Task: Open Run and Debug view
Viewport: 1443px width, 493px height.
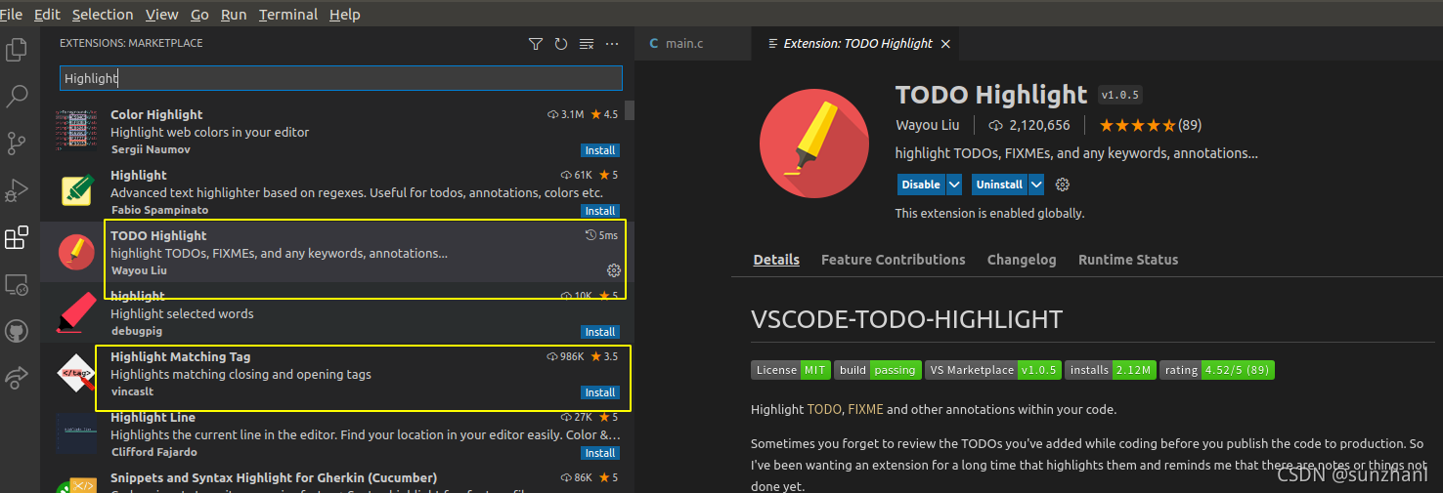Action: tap(17, 189)
